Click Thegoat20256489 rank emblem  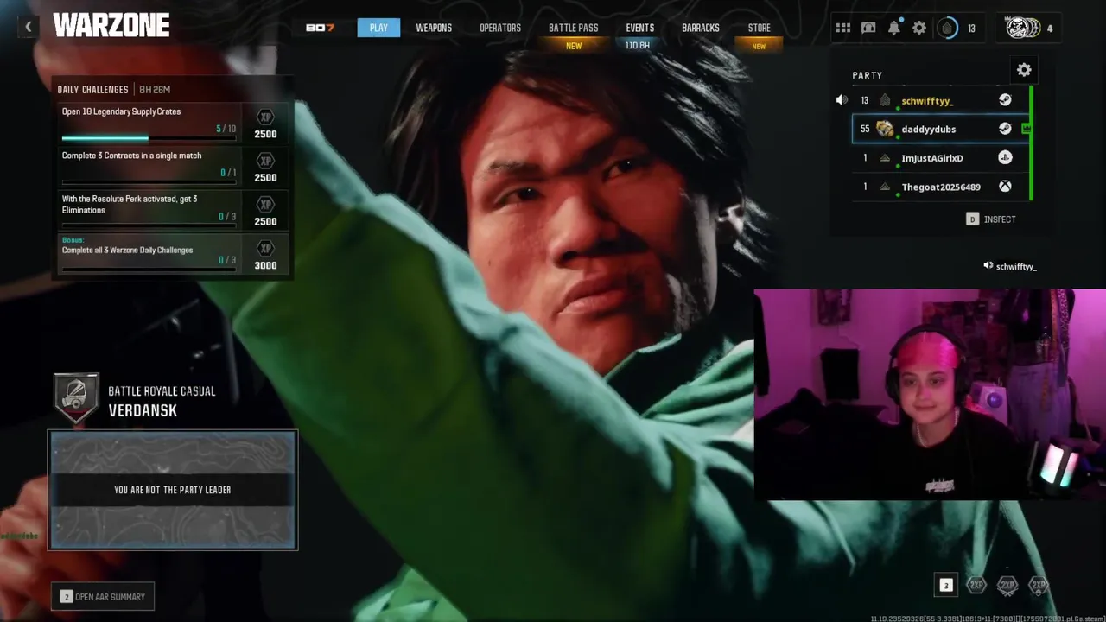[885, 187]
